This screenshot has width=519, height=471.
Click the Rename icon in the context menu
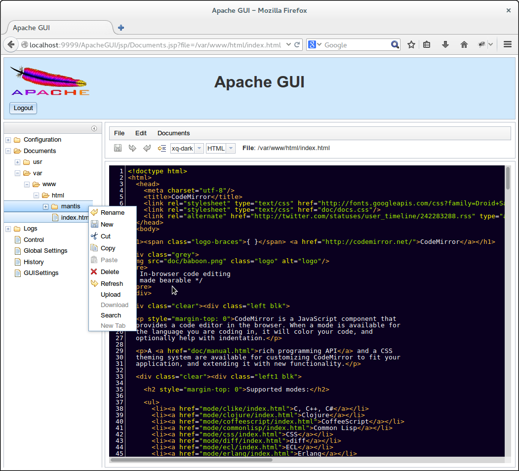pos(94,212)
